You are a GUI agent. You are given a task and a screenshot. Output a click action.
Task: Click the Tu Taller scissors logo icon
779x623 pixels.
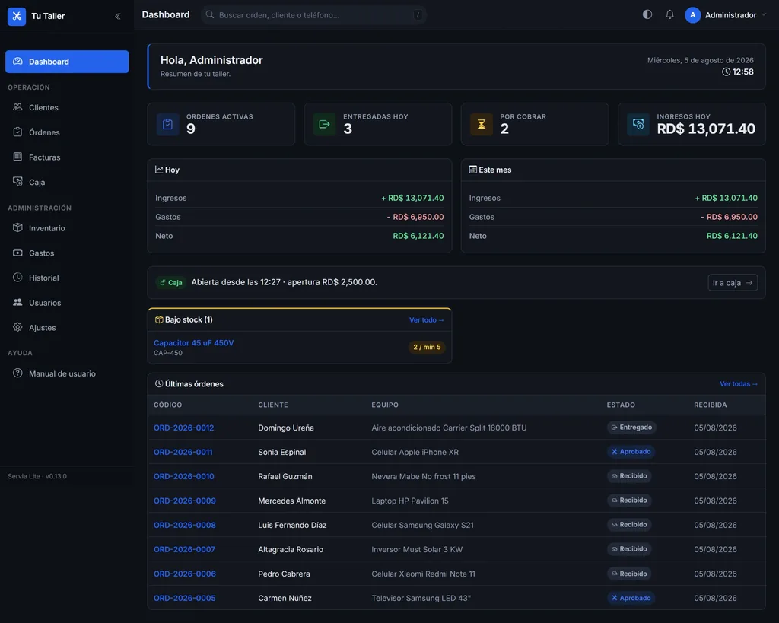pos(17,16)
